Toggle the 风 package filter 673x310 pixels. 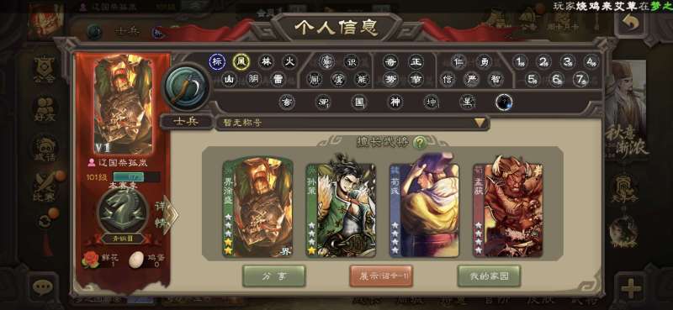pos(241,61)
